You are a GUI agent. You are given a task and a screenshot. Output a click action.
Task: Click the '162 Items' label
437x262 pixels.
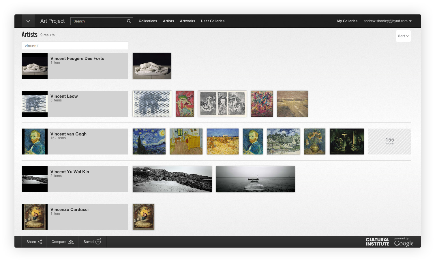point(58,138)
